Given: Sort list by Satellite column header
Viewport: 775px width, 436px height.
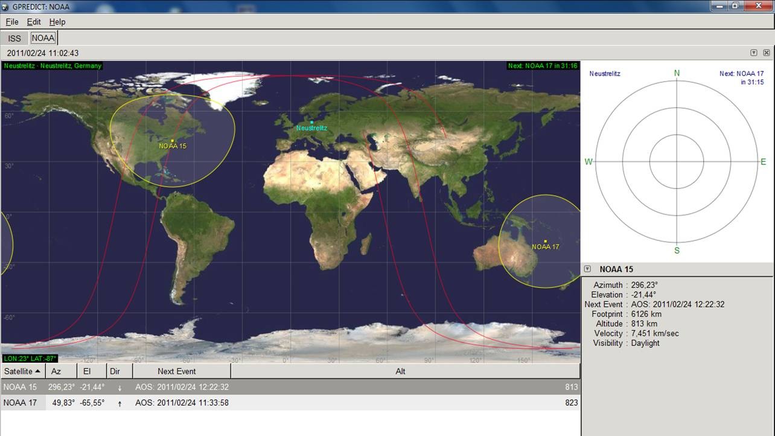Looking at the screenshot, I should [22, 371].
